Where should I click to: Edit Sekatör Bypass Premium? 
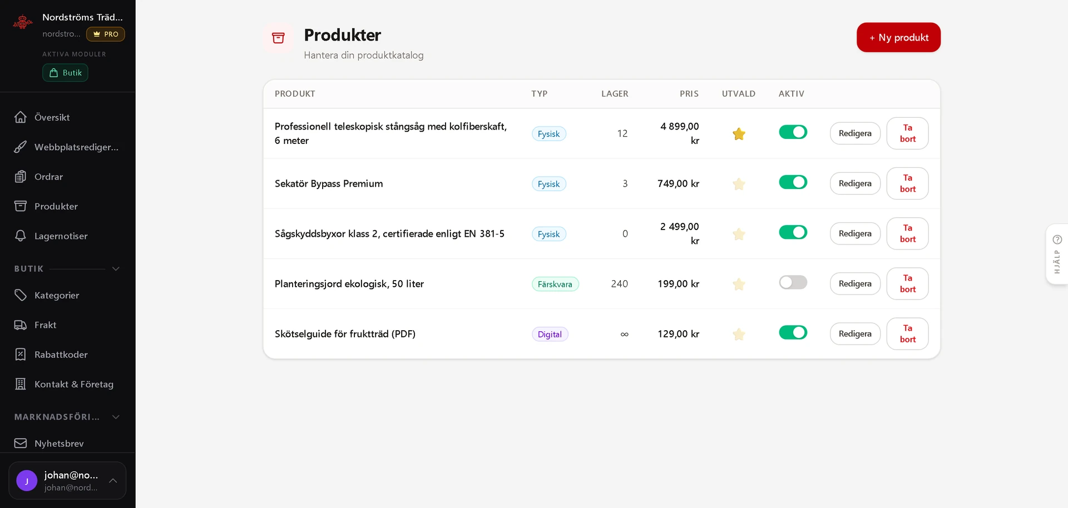pos(855,183)
